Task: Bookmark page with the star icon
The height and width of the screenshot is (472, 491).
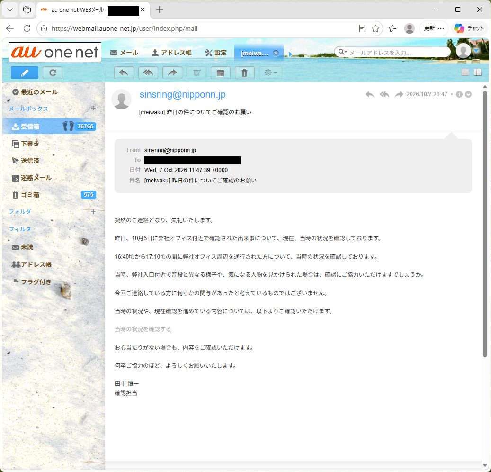Action: (375, 28)
